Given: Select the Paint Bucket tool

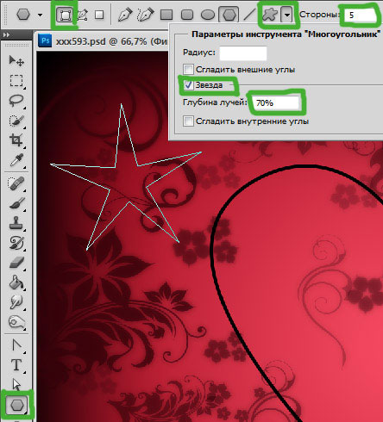Looking at the screenshot, I should (16, 282).
